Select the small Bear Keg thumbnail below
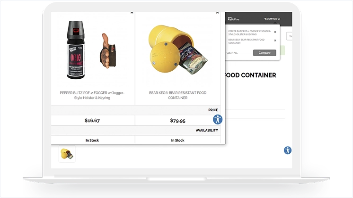The image size is (353, 198). tap(67, 154)
